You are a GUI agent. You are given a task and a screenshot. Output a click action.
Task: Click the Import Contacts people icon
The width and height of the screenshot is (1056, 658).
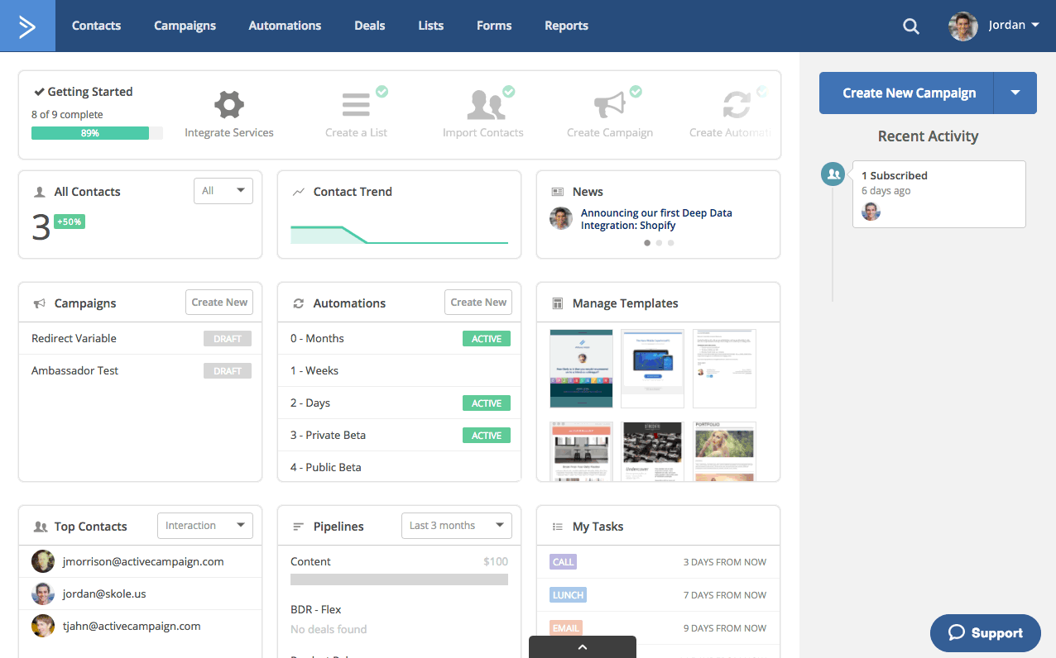click(483, 105)
